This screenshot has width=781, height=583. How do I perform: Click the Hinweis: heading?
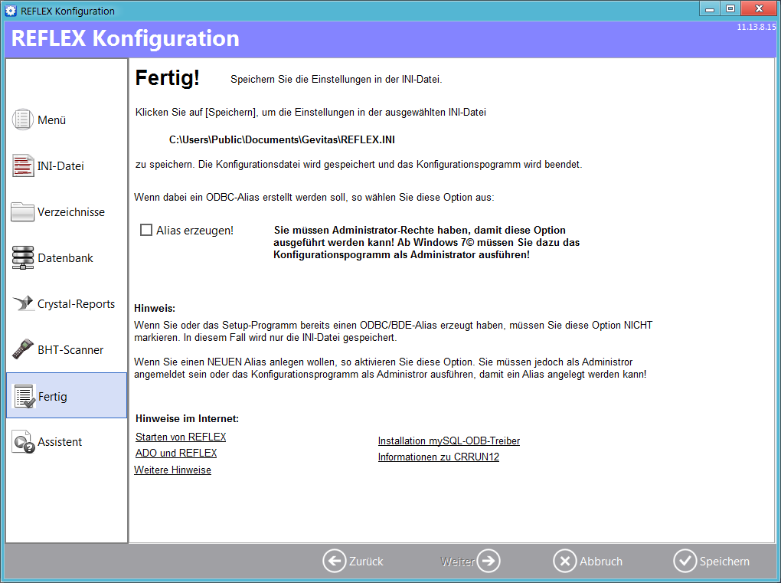(x=155, y=309)
